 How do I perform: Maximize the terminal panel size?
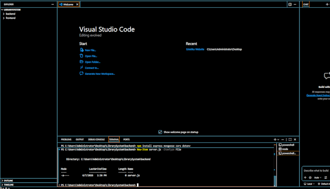(x=290, y=139)
